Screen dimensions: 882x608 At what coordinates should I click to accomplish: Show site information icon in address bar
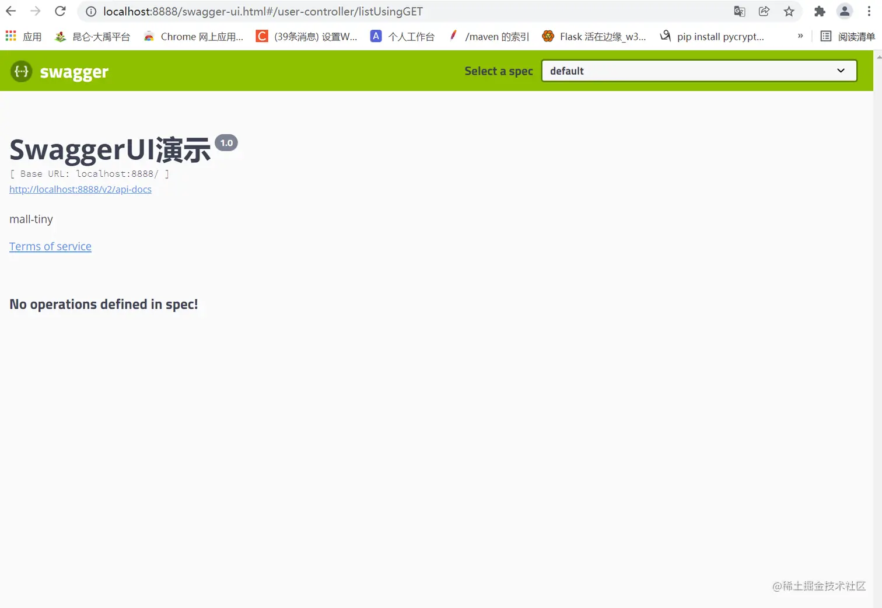point(91,12)
